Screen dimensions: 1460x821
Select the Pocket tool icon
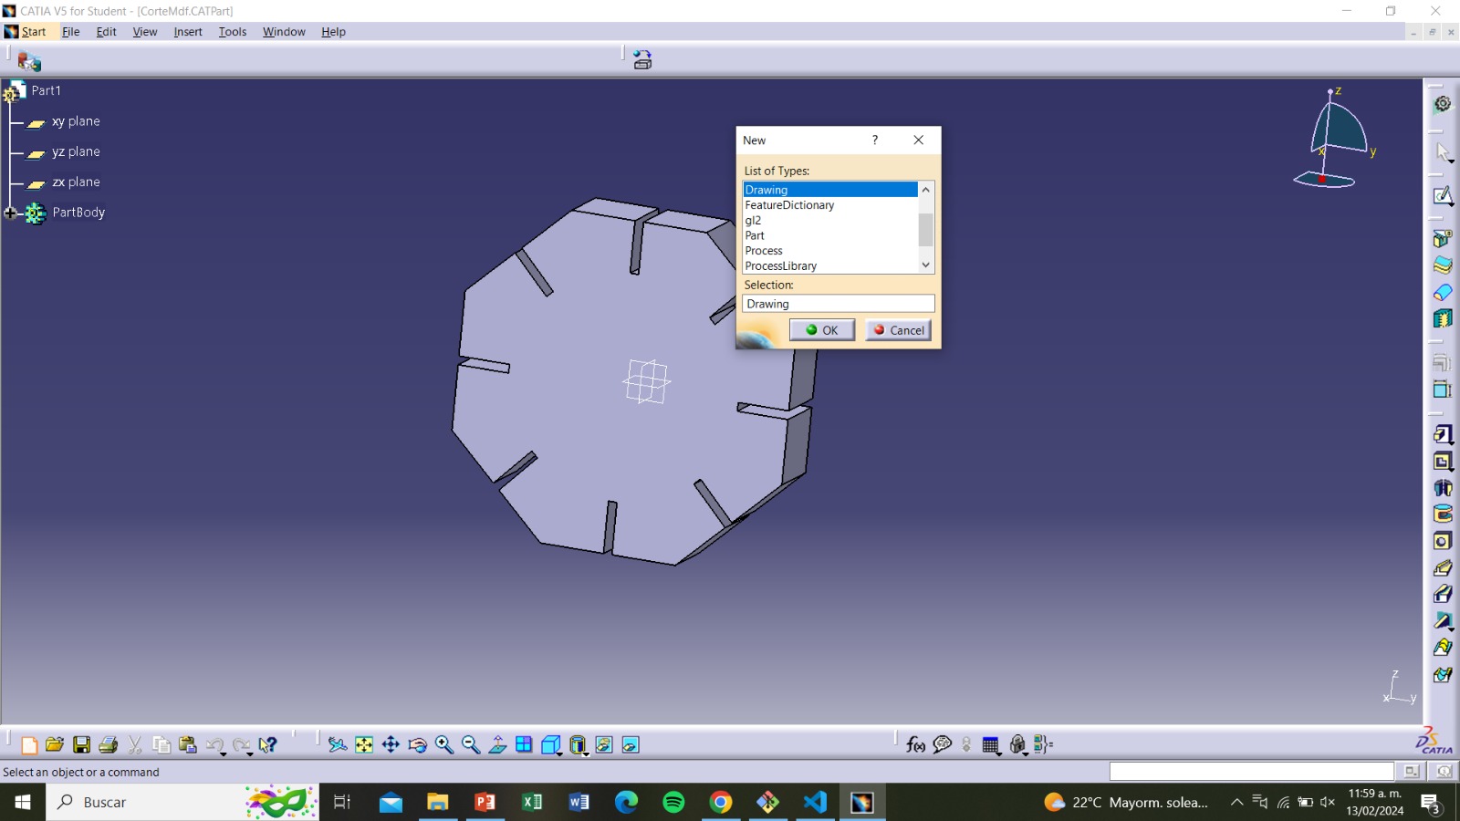click(1443, 462)
